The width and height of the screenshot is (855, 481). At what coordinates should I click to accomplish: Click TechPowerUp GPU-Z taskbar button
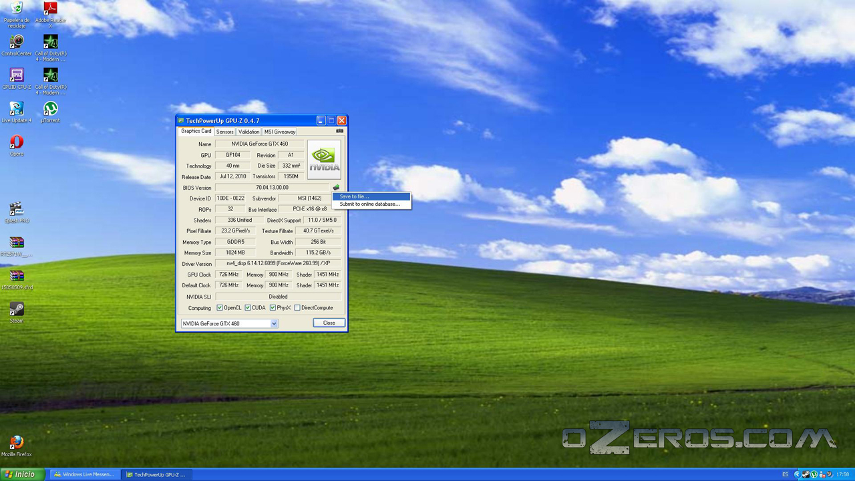(x=156, y=474)
